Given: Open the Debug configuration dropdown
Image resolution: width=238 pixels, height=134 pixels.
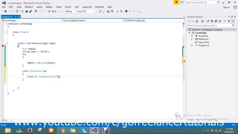Looking at the screenshot, I should click(x=70, y=12).
